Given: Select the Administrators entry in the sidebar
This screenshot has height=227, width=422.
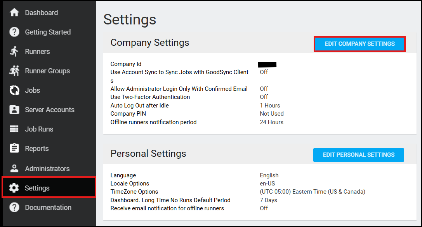Looking at the screenshot, I should point(47,168).
